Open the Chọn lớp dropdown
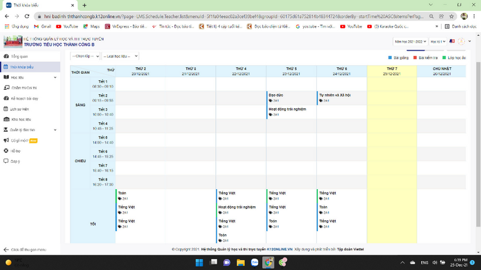This screenshot has height=270, width=481. pyautogui.click(x=83, y=56)
